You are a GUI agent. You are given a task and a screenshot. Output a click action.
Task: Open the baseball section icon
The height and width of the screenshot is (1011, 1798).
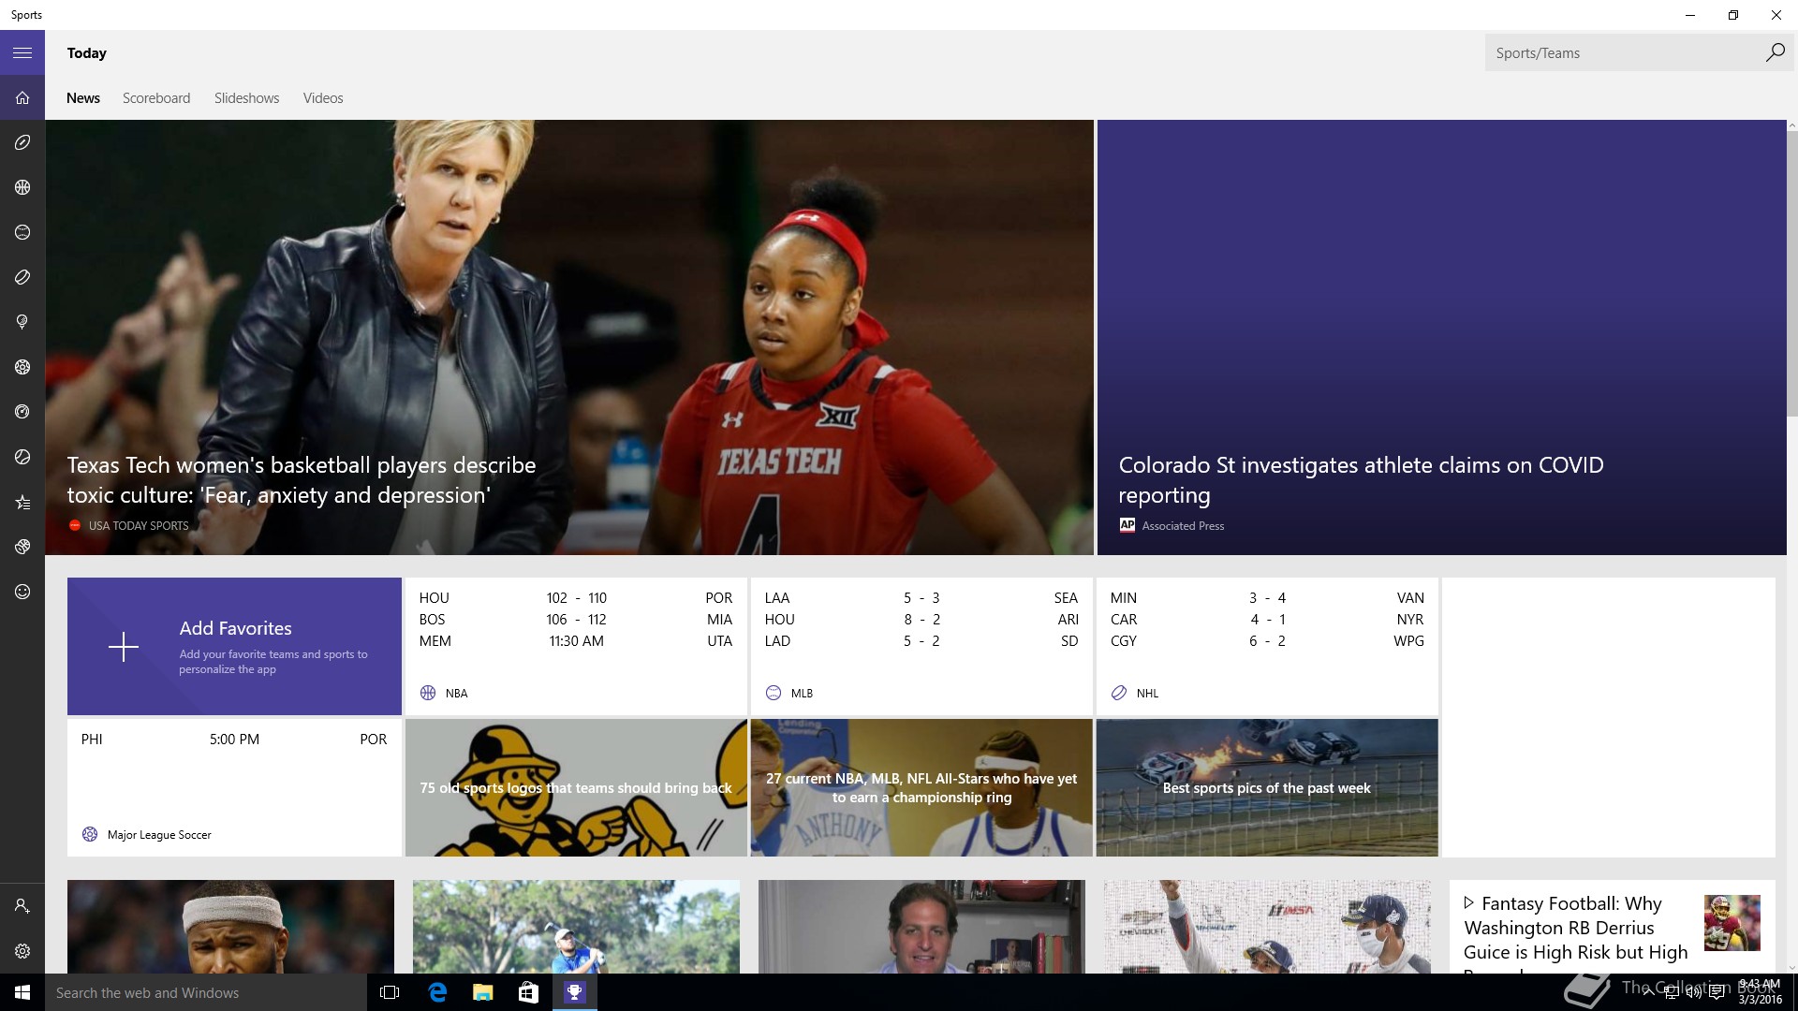22,232
